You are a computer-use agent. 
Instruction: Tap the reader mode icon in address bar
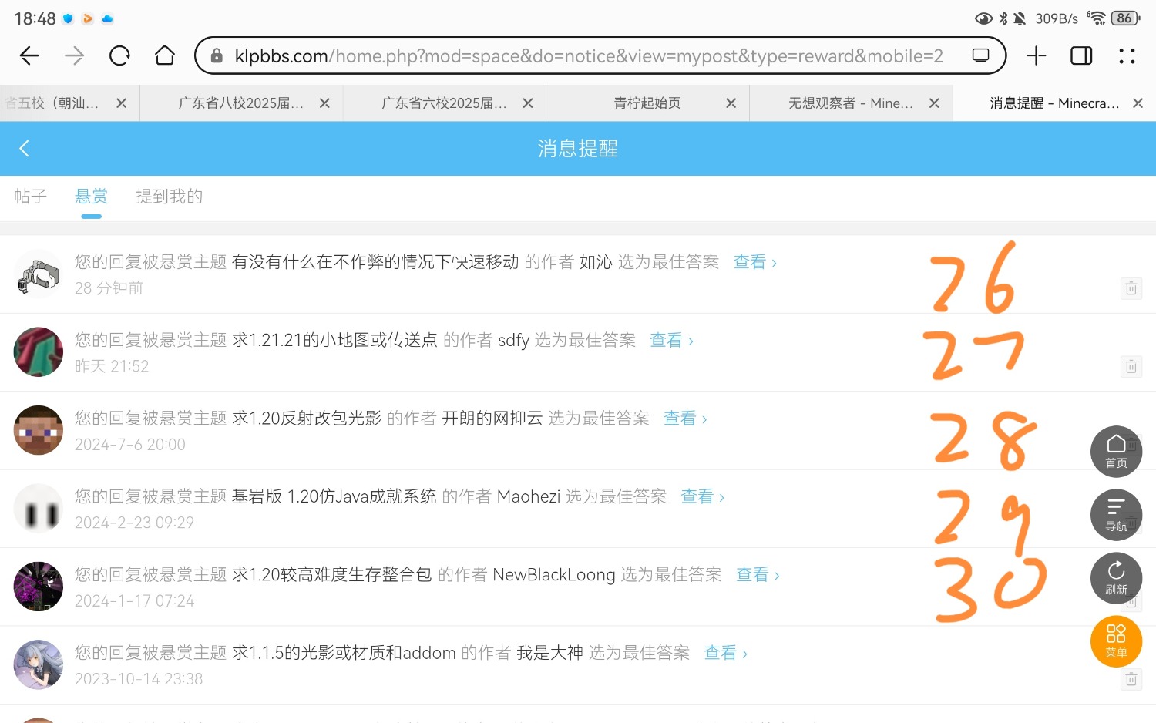click(980, 55)
